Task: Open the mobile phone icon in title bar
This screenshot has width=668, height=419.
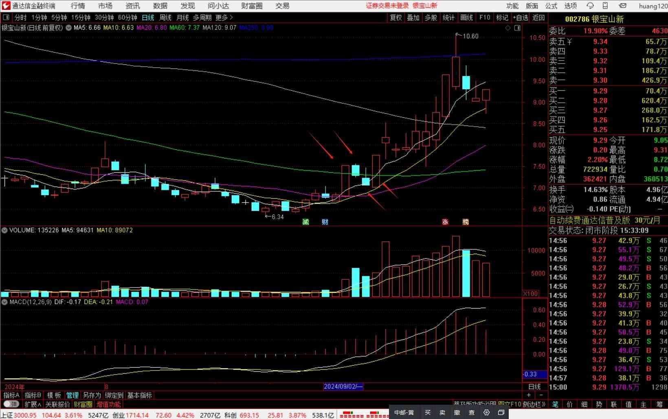Action: coord(605,6)
